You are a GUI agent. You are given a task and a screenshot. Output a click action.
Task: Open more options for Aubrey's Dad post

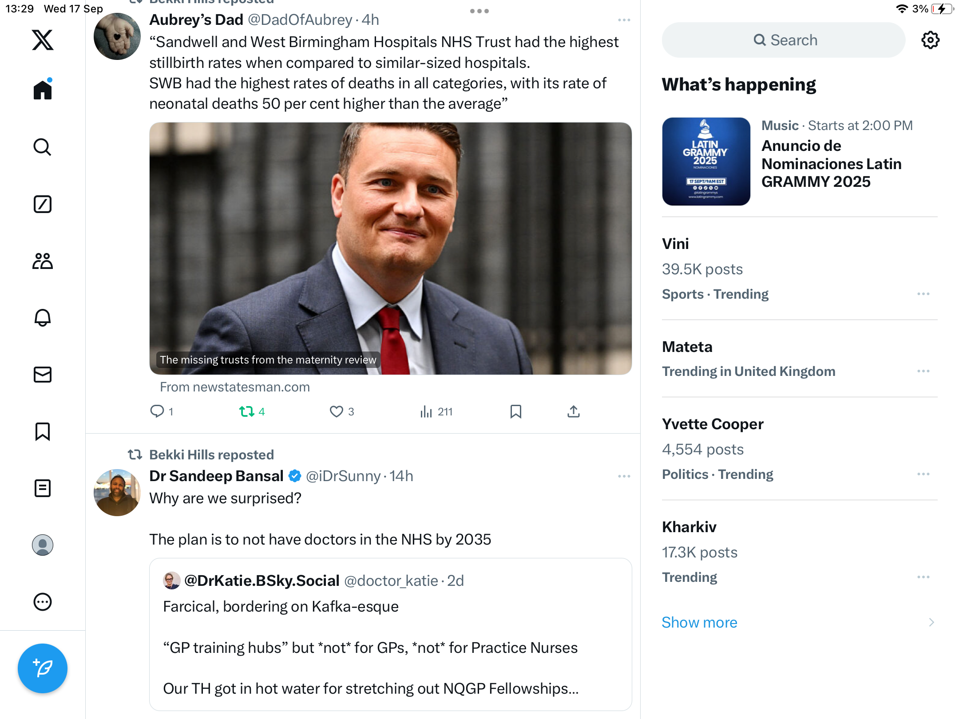point(624,20)
